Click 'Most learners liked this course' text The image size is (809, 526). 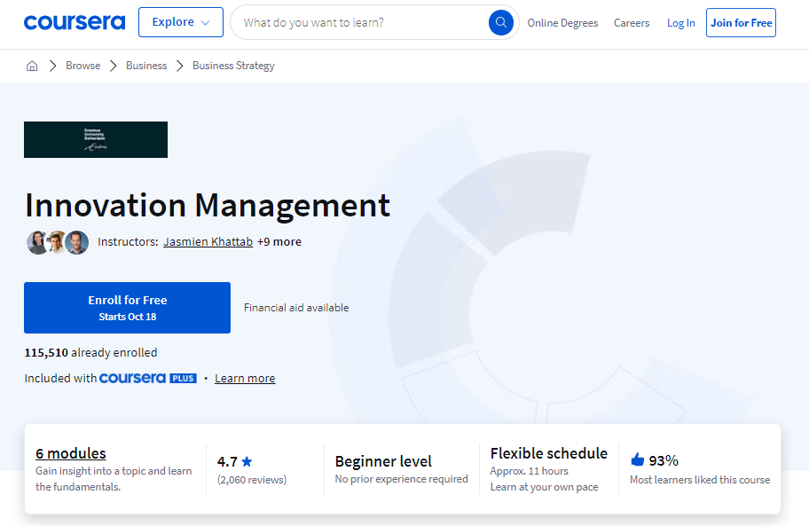[700, 480]
